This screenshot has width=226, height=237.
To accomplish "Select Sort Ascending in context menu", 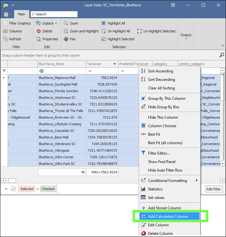I will [160, 71].
